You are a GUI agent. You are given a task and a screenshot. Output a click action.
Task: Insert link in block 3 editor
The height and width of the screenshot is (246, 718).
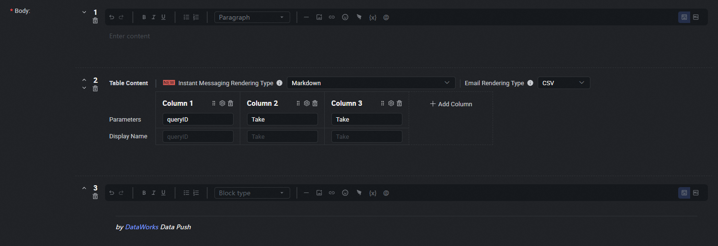331,193
